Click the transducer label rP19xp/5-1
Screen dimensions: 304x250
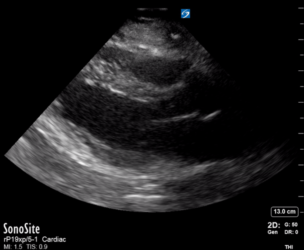click(20, 239)
